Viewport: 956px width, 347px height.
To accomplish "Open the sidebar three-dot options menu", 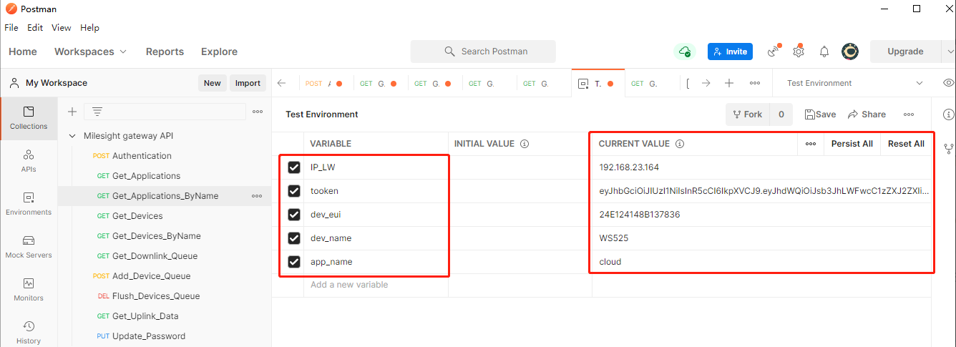I will tap(258, 112).
